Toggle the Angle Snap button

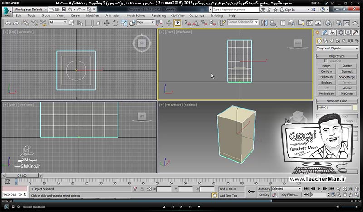[x=196, y=23]
